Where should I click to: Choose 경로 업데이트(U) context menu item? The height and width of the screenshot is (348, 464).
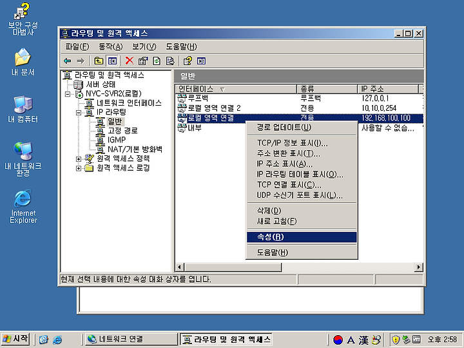click(x=302, y=128)
